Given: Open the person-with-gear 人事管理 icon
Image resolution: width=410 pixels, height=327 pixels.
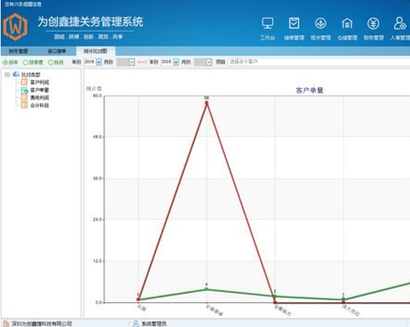Looking at the screenshot, I should tap(400, 23).
